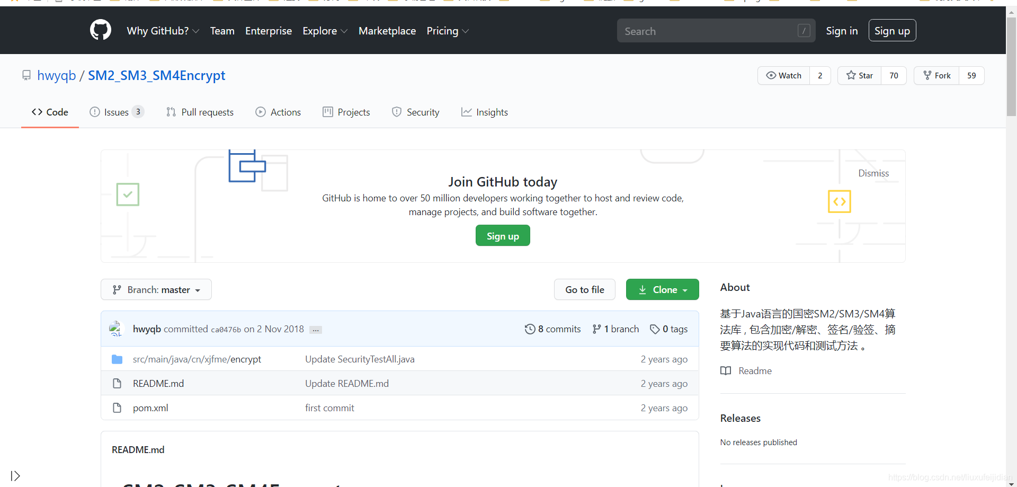Viewport: 1017px width, 487px height.
Task: Open the hwyqb user profile link
Action: pyautogui.click(x=57, y=75)
